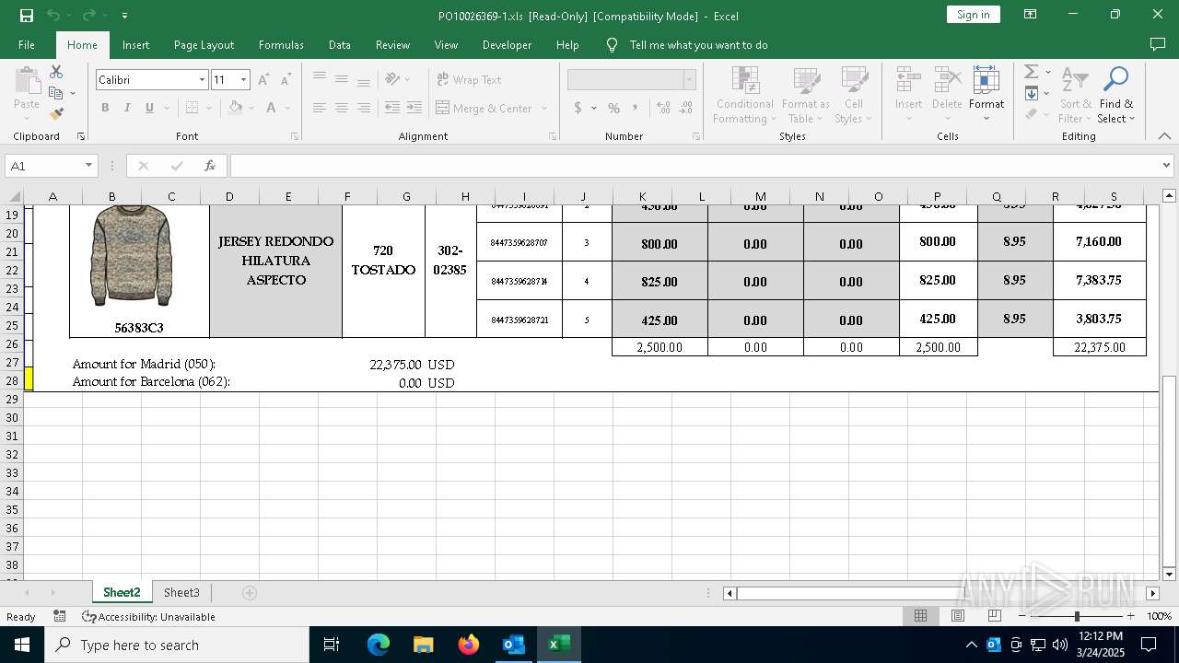Screen dimensions: 1179x663
Task: Open Firefox from the taskbar
Action: tap(469, 645)
